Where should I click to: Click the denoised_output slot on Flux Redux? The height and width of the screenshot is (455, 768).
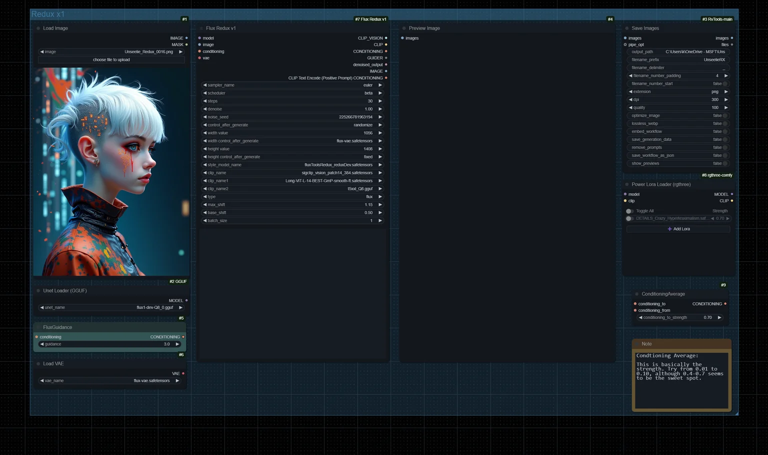click(x=386, y=64)
